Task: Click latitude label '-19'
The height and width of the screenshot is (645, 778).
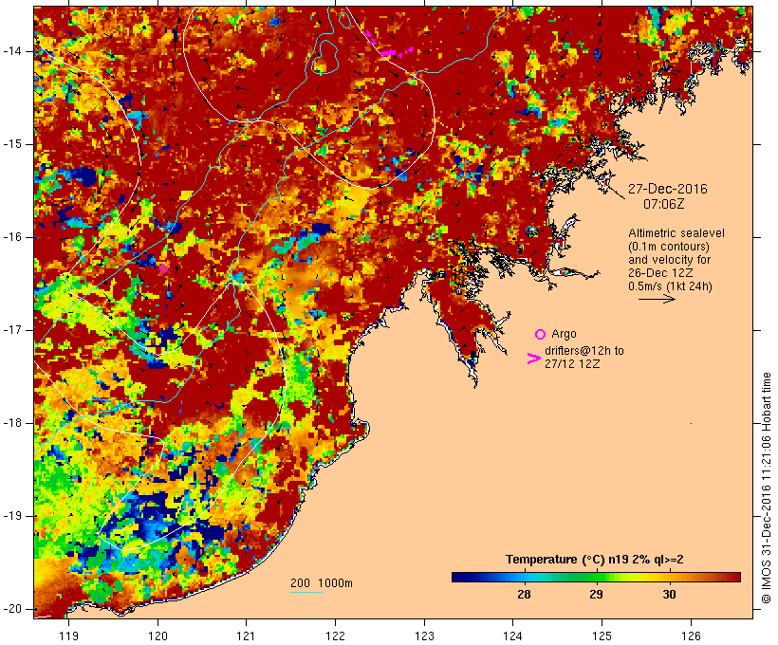Action: [x=12, y=516]
